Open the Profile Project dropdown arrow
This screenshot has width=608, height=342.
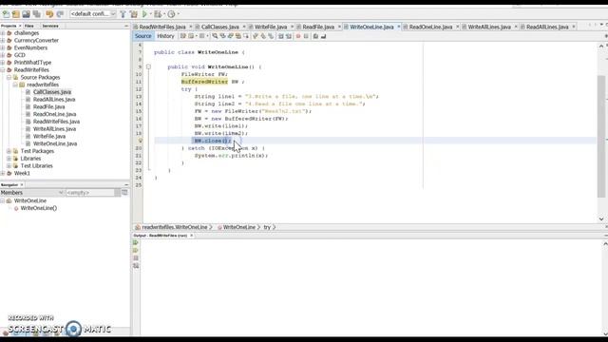pyautogui.click(x=178, y=14)
